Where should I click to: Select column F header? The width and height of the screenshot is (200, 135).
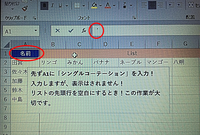159,44
